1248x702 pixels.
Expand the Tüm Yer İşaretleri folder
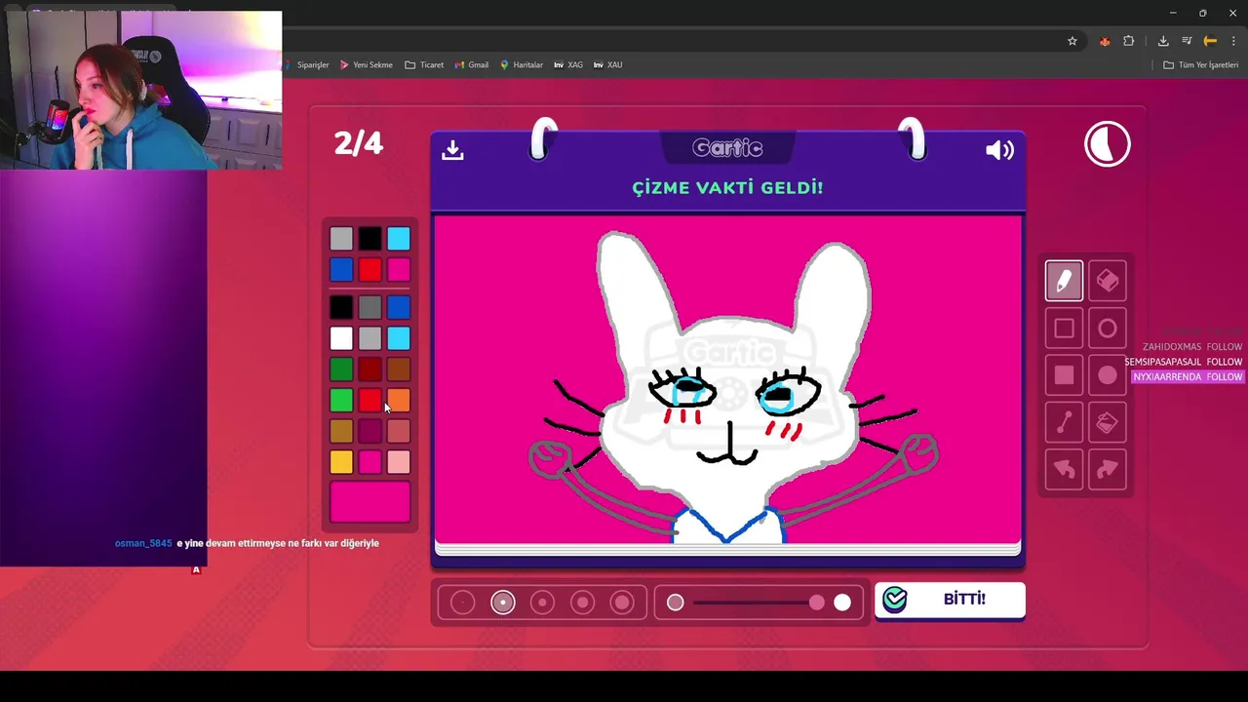(x=1200, y=65)
